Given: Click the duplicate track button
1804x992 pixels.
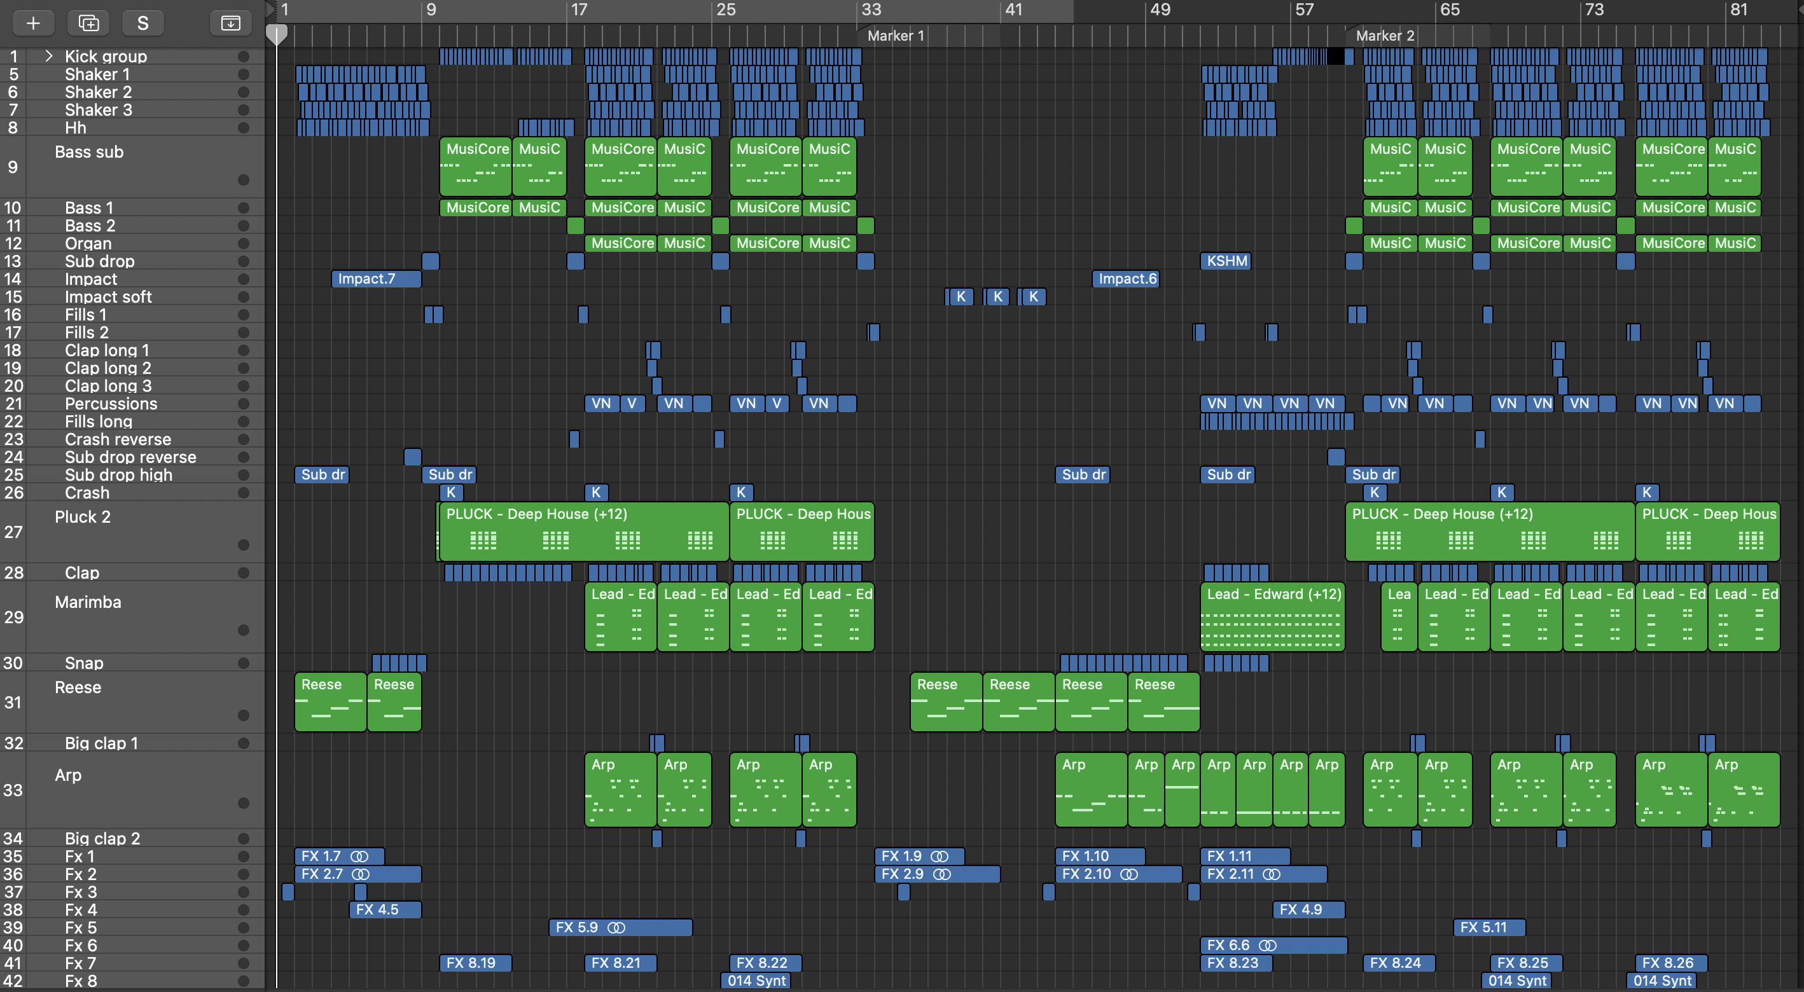Looking at the screenshot, I should [88, 23].
